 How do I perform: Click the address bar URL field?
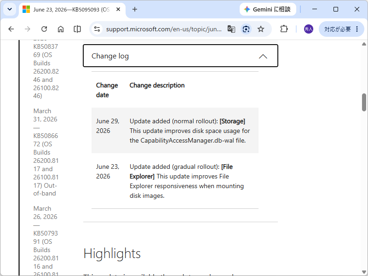click(164, 29)
